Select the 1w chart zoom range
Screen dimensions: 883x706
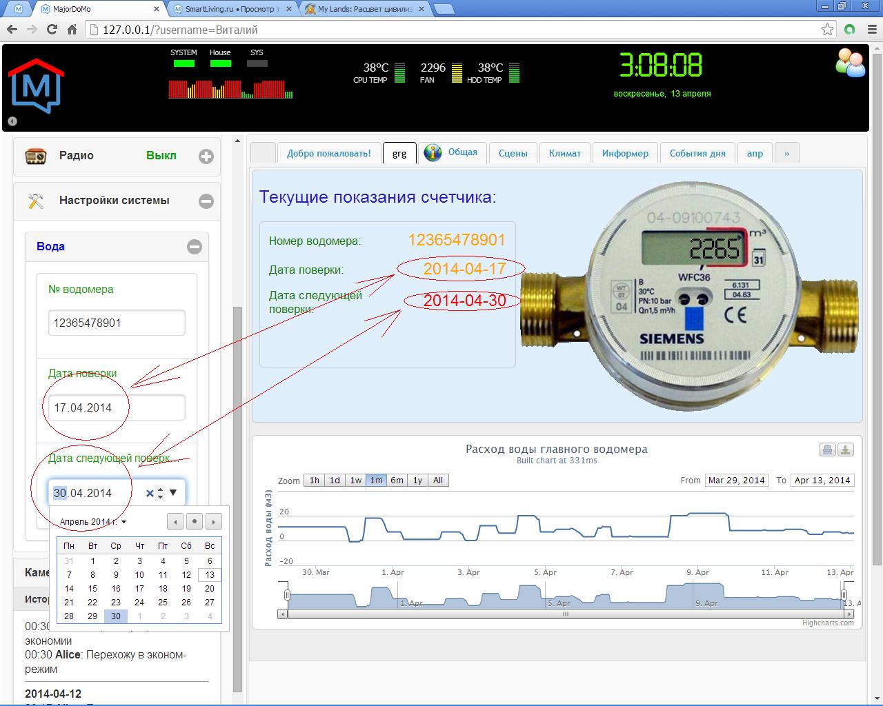tap(355, 481)
